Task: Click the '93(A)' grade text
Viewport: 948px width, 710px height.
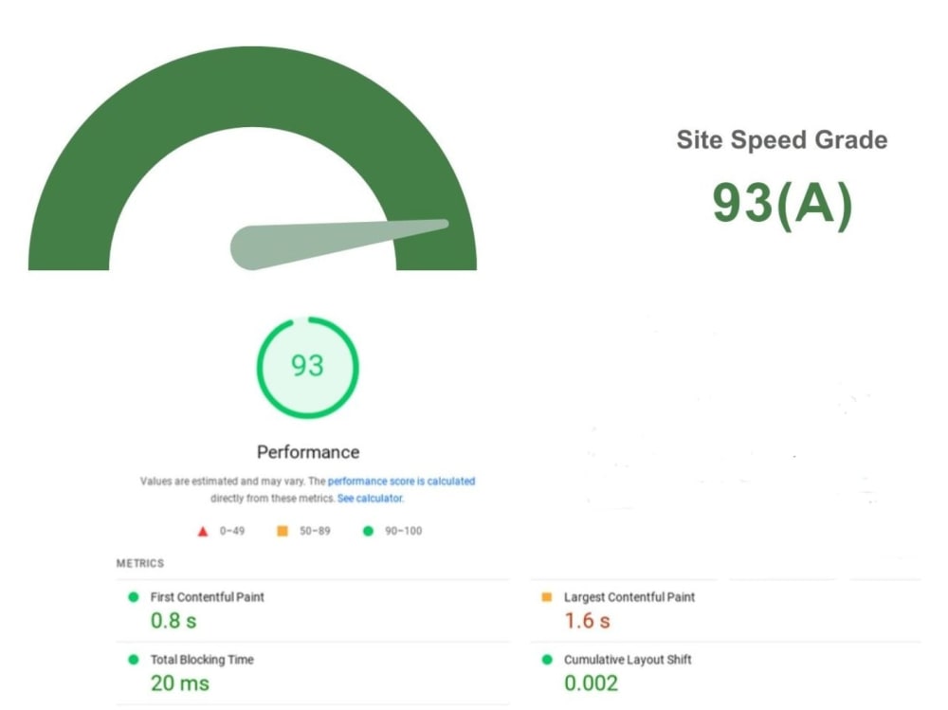Action: 782,204
